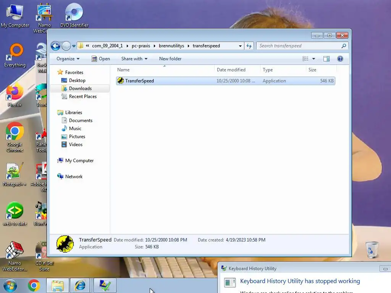Click the Namo WebEditor desktop shortcut
The height and width of the screenshot is (293, 391).
[15, 256]
